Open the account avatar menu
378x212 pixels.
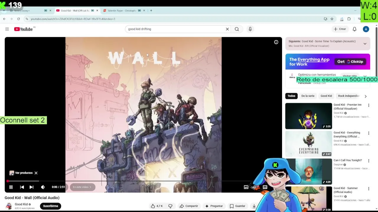[x=366, y=29]
